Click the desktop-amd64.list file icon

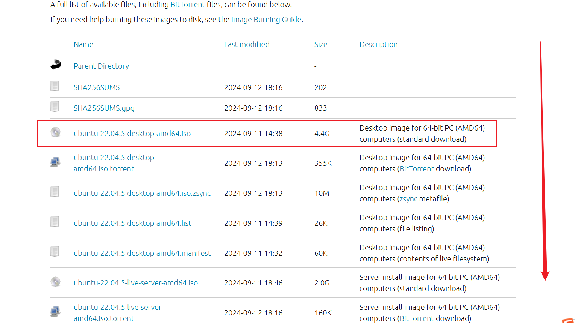[55, 222]
